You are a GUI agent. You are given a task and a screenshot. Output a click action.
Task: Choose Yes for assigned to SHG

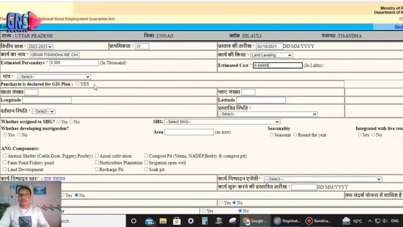(x=59, y=122)
